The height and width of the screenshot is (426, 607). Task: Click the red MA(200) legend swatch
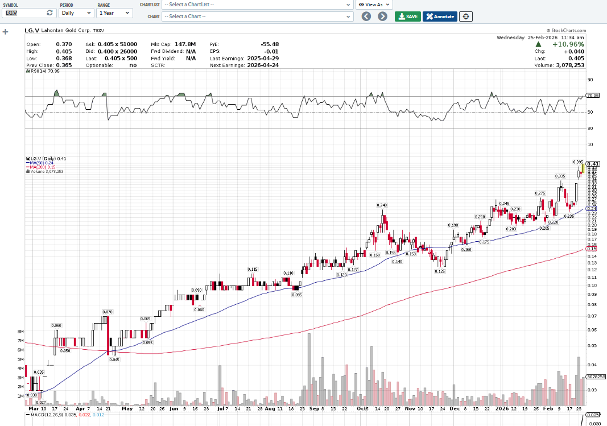[x=27, y=167]
